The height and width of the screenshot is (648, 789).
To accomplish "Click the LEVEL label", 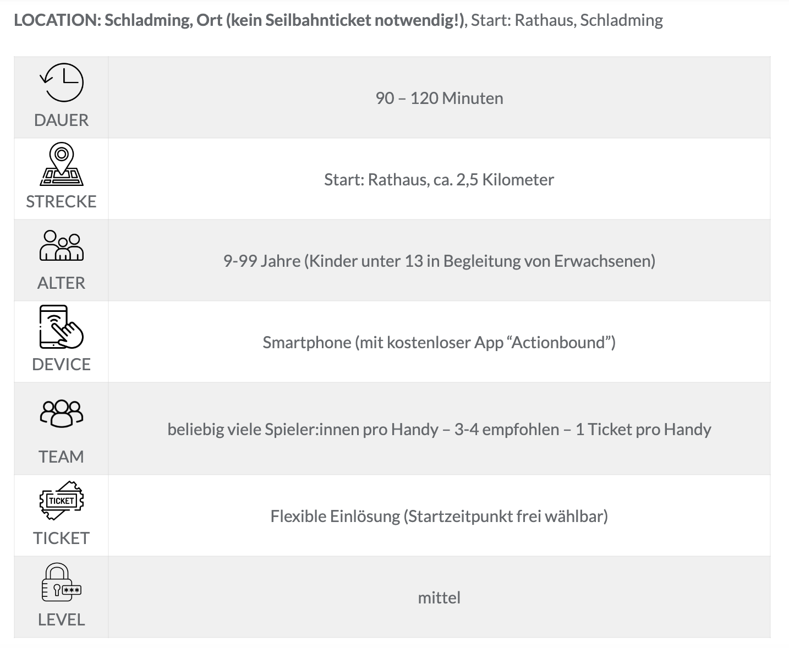I will 62,619.
